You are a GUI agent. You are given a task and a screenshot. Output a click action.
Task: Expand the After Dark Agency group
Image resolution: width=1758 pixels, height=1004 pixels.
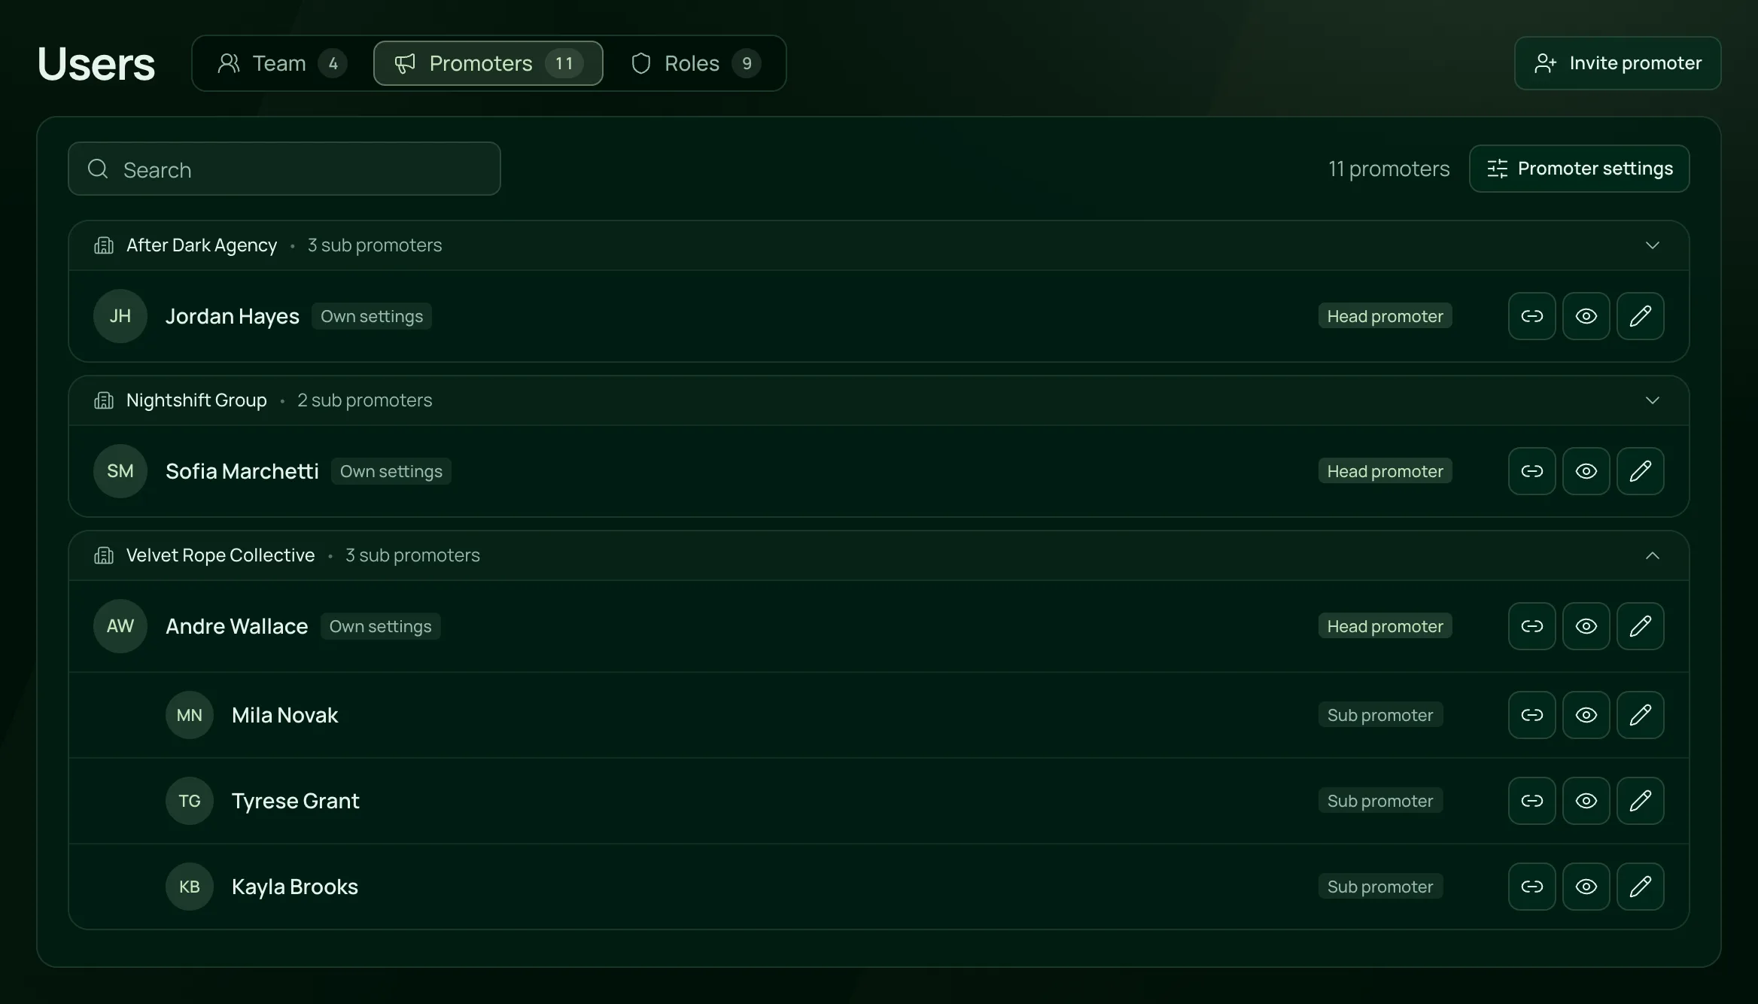(1652, 245)
